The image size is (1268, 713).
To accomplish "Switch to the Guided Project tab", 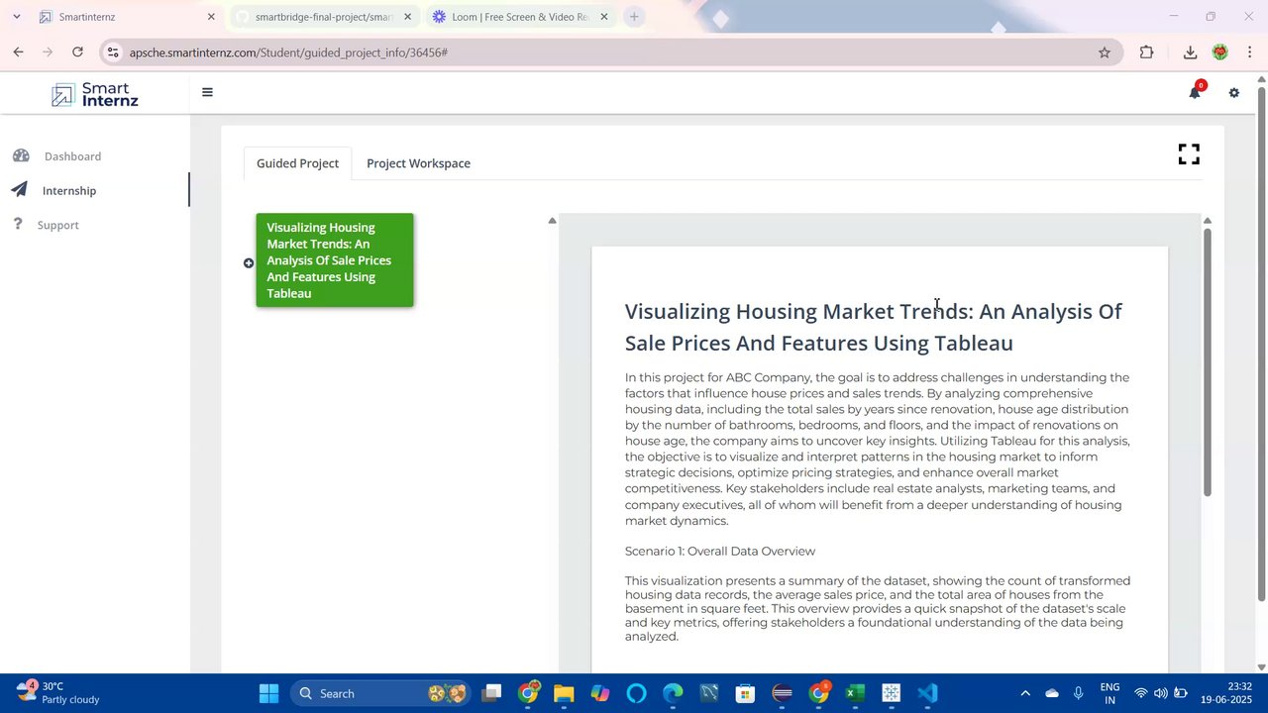I will [297, 163].
